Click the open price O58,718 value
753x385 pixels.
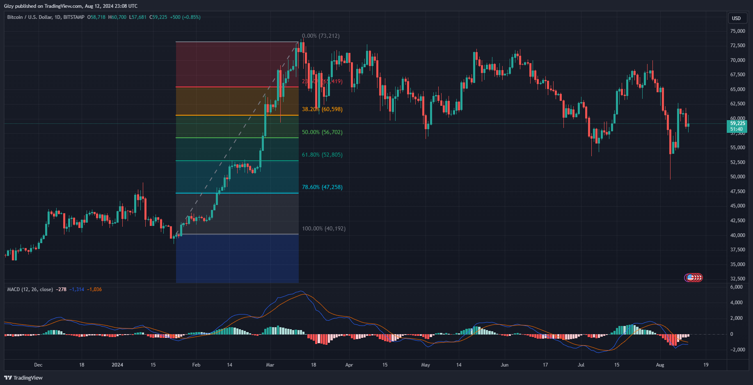(96, 17)
